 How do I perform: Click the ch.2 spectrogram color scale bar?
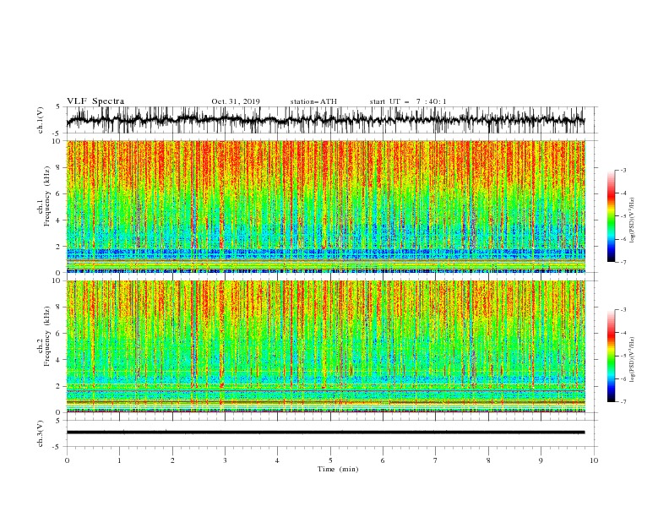(x=611, y=356)
